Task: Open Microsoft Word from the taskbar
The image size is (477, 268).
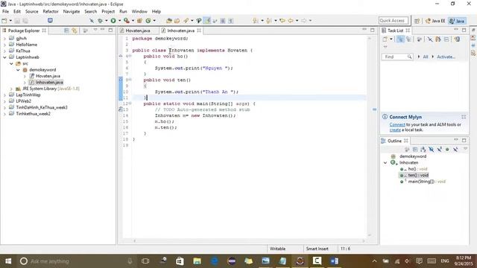Action: pos(335,261)
